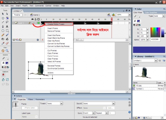Select the Eraser tool

[7, 43]
